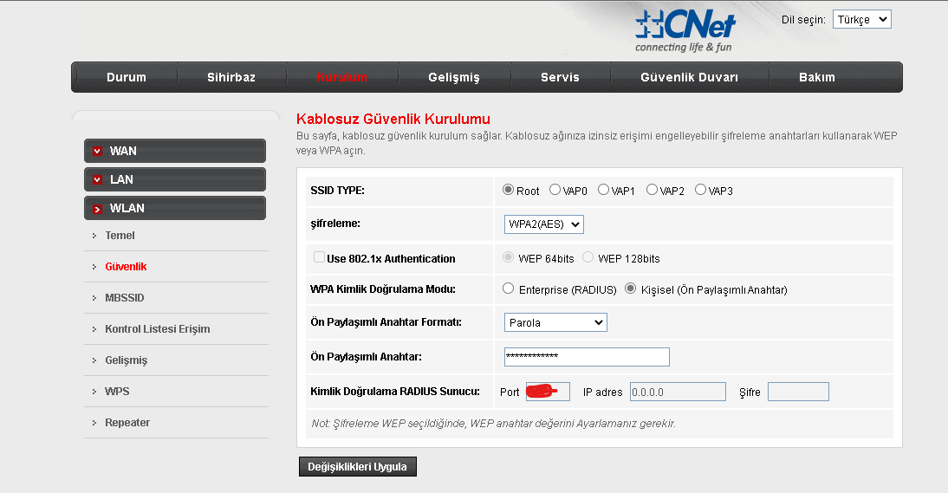Collapse the WLAN menu section

click(x=175, y=208)
